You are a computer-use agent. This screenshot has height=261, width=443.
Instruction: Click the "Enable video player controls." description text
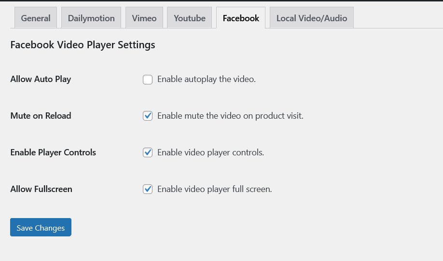(210, 152)
